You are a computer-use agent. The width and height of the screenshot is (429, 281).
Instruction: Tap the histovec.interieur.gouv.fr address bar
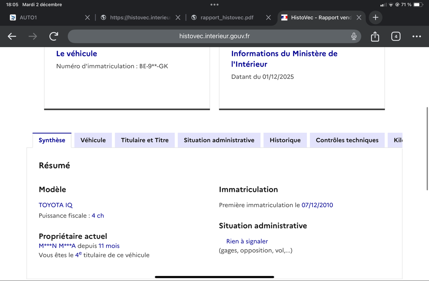[214, 36]
